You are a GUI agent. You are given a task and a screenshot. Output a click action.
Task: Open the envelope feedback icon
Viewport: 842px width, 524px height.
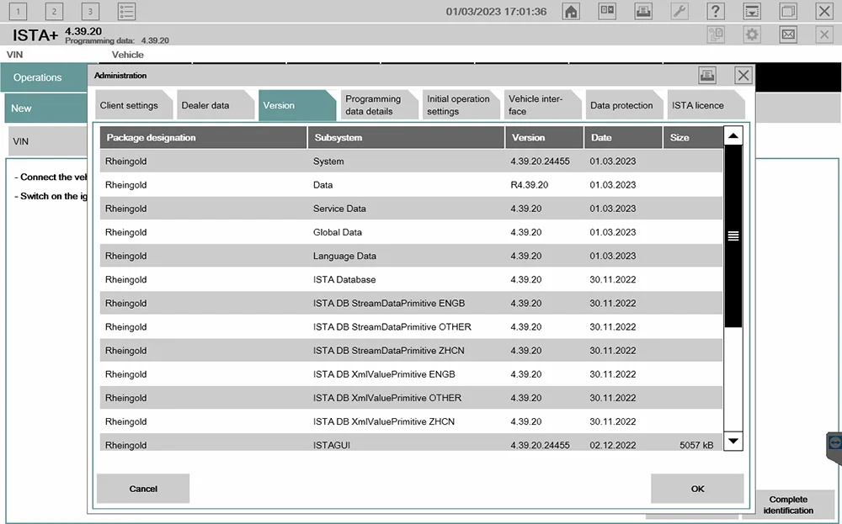788,34
